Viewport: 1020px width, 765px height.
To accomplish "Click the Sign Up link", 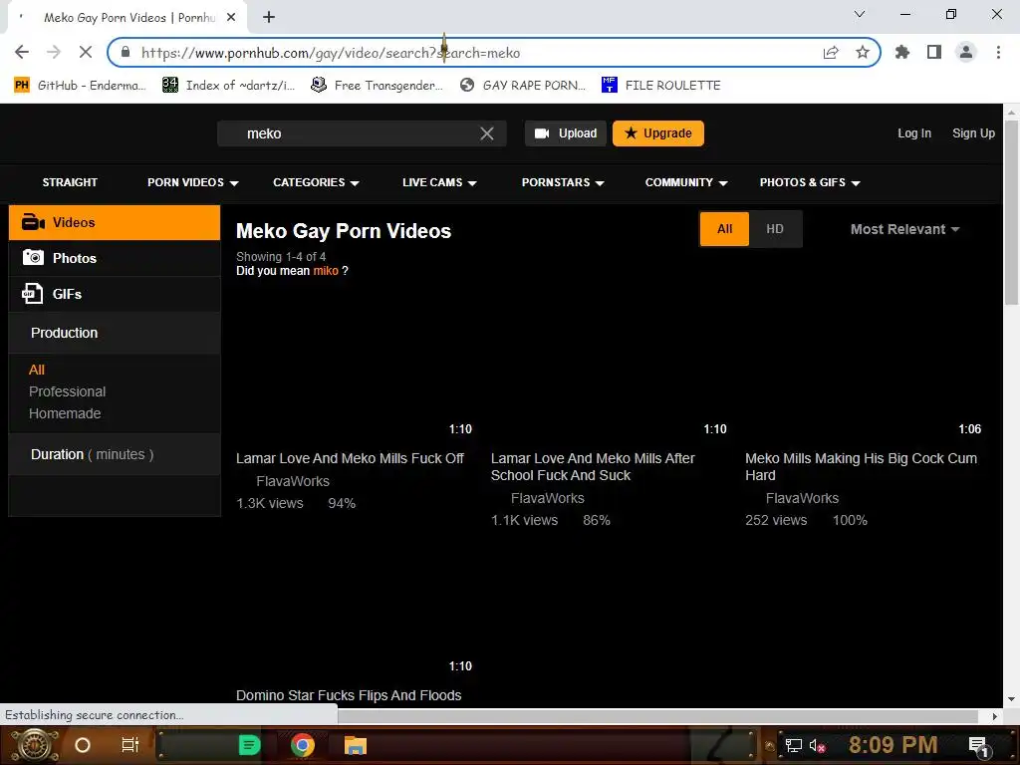I will (973, 133).
